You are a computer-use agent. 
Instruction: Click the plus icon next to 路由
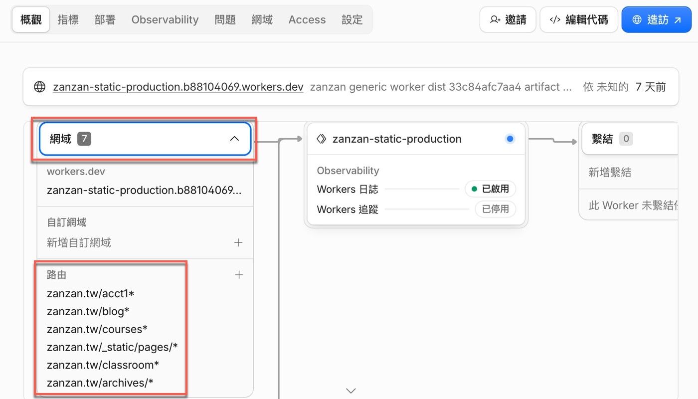[239, 275]
